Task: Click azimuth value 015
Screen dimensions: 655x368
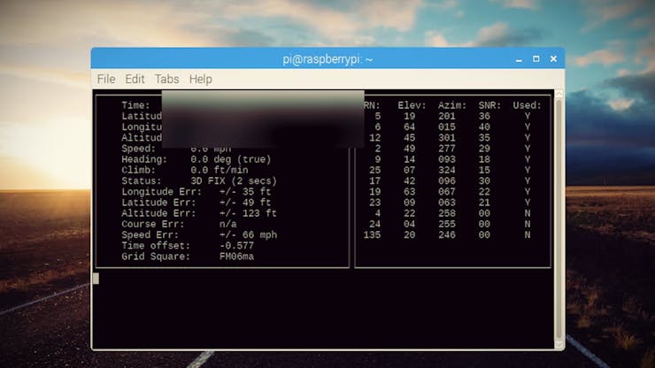Action: [447, 126]
